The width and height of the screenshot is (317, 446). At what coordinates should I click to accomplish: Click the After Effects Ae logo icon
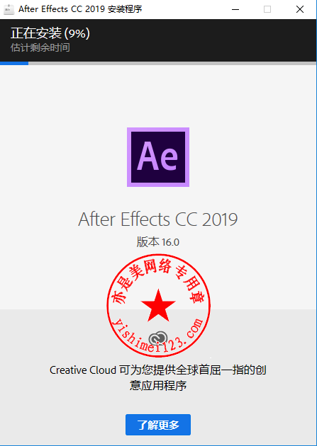tap(158, 157)
